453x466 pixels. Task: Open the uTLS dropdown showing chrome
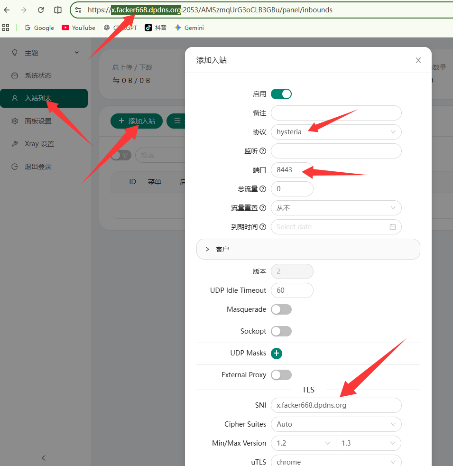point(336,461)
